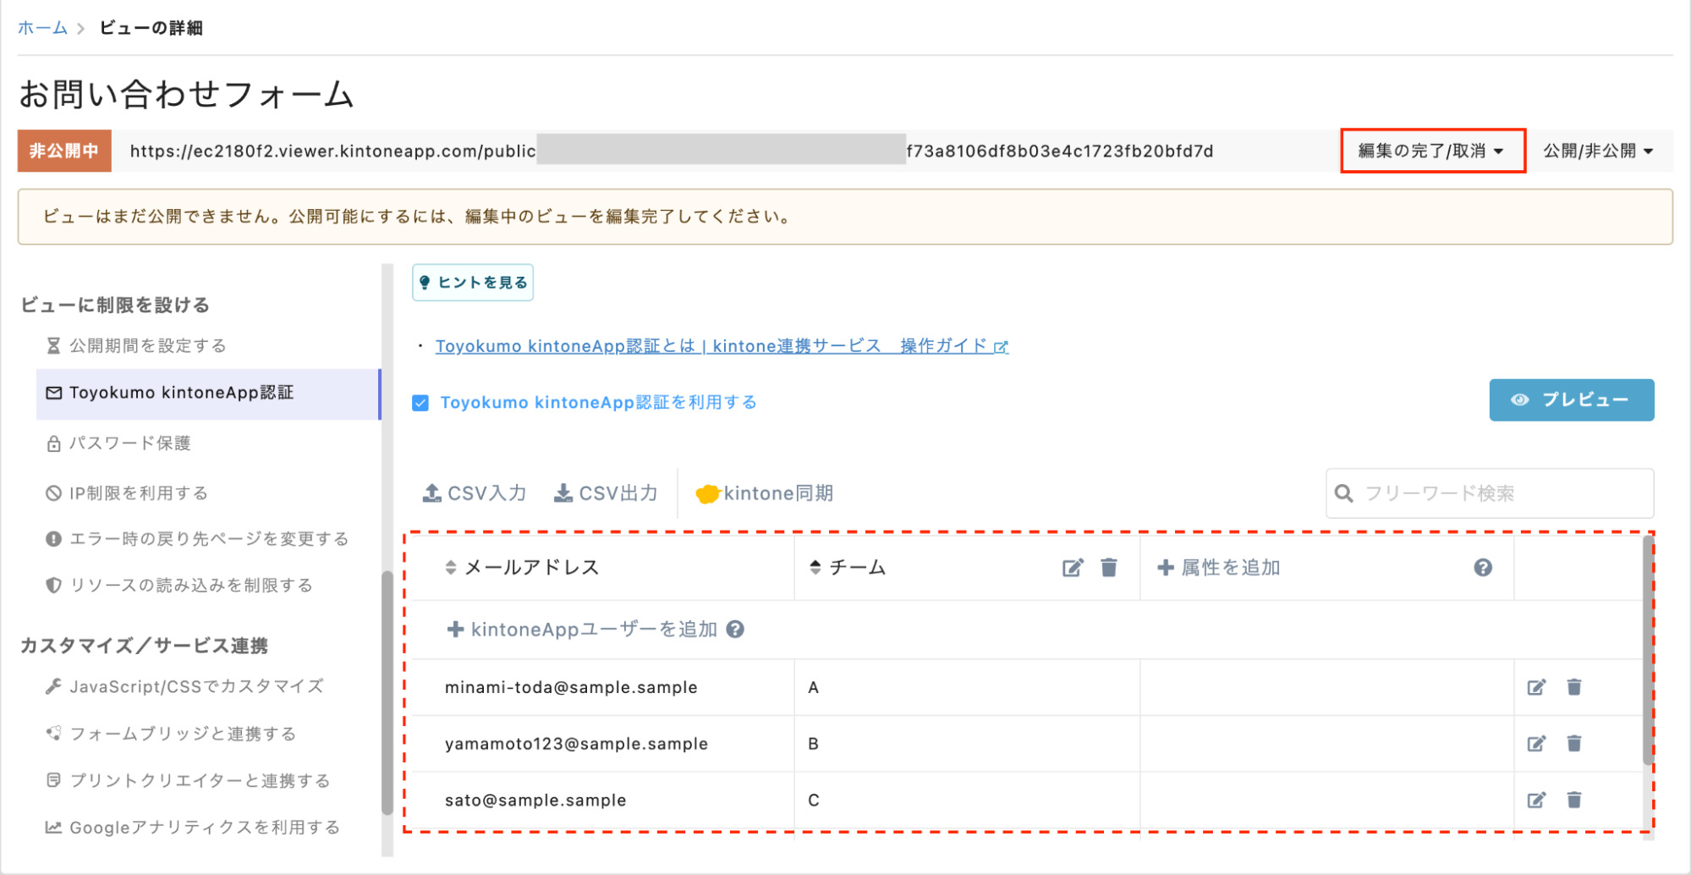The height and width of the screenshot is (875, 1691).
Task: Delete the sato@sample.sample row via trash icon
Action: pyautogui.click(x=1574, y=799)
